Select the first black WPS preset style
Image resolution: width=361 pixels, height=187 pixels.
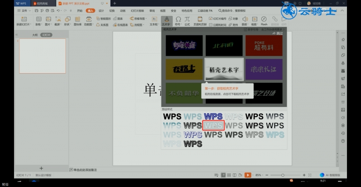(x=172, y=117)
